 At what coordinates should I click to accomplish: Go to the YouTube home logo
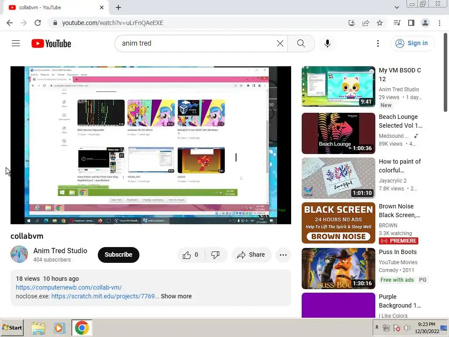(x=51, y=43)
